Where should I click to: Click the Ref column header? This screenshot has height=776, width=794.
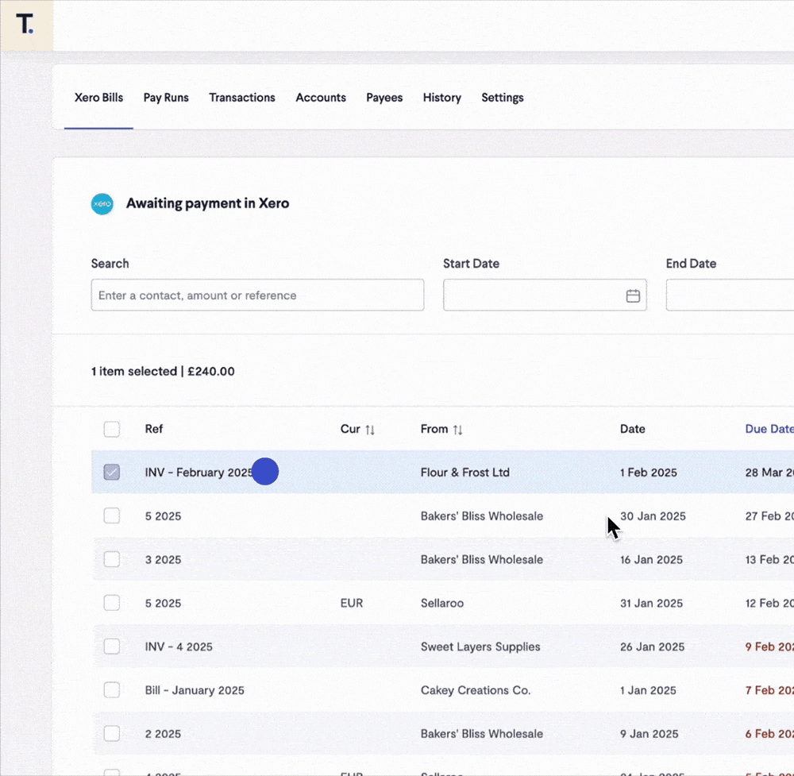pos(154,429)
